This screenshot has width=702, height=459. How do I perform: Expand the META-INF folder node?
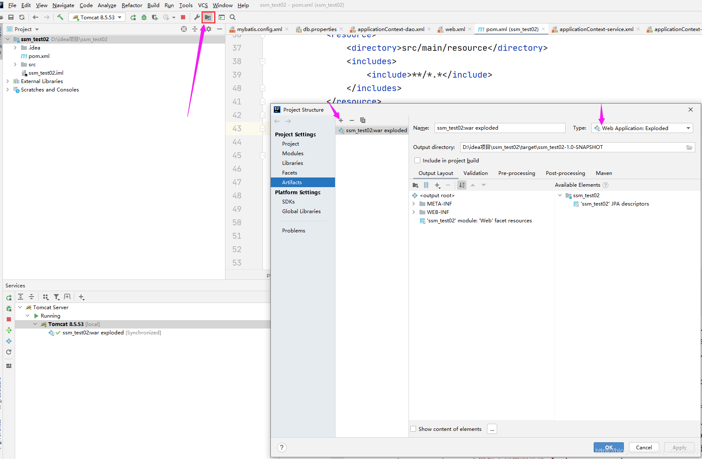point(414,204)
